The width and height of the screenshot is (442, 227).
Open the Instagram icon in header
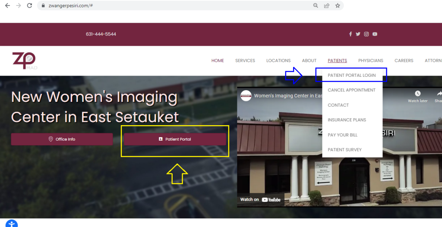(366, 34)
